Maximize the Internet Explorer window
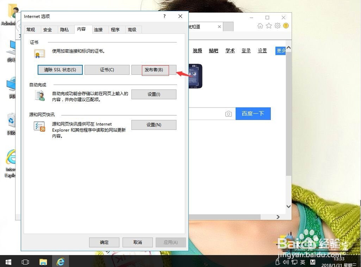The height and width of the screenshot is (267, 361). tap(267, 17)
